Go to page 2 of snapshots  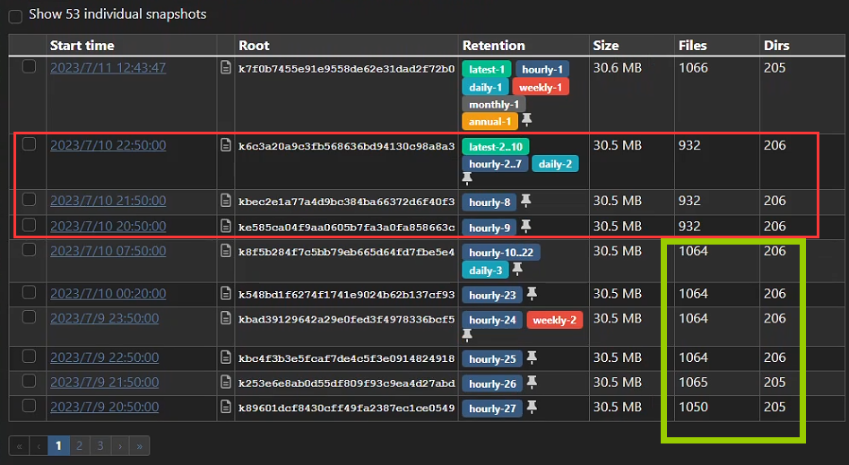pyautogui.click(x=79, y=445)
